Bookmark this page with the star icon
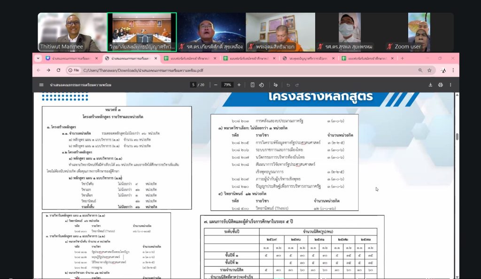This screenshot has width=481, height=279. [x=429, y=70]
